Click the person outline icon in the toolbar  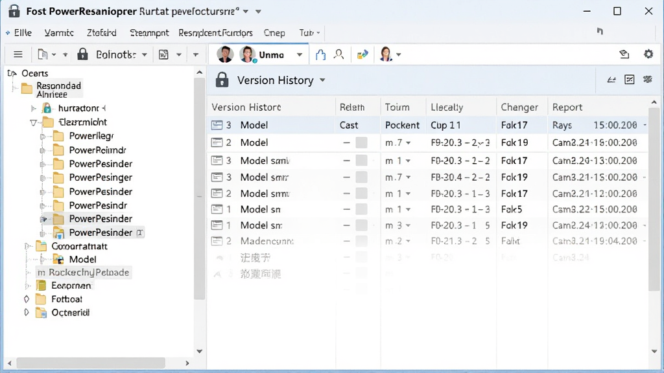point(338,54)
